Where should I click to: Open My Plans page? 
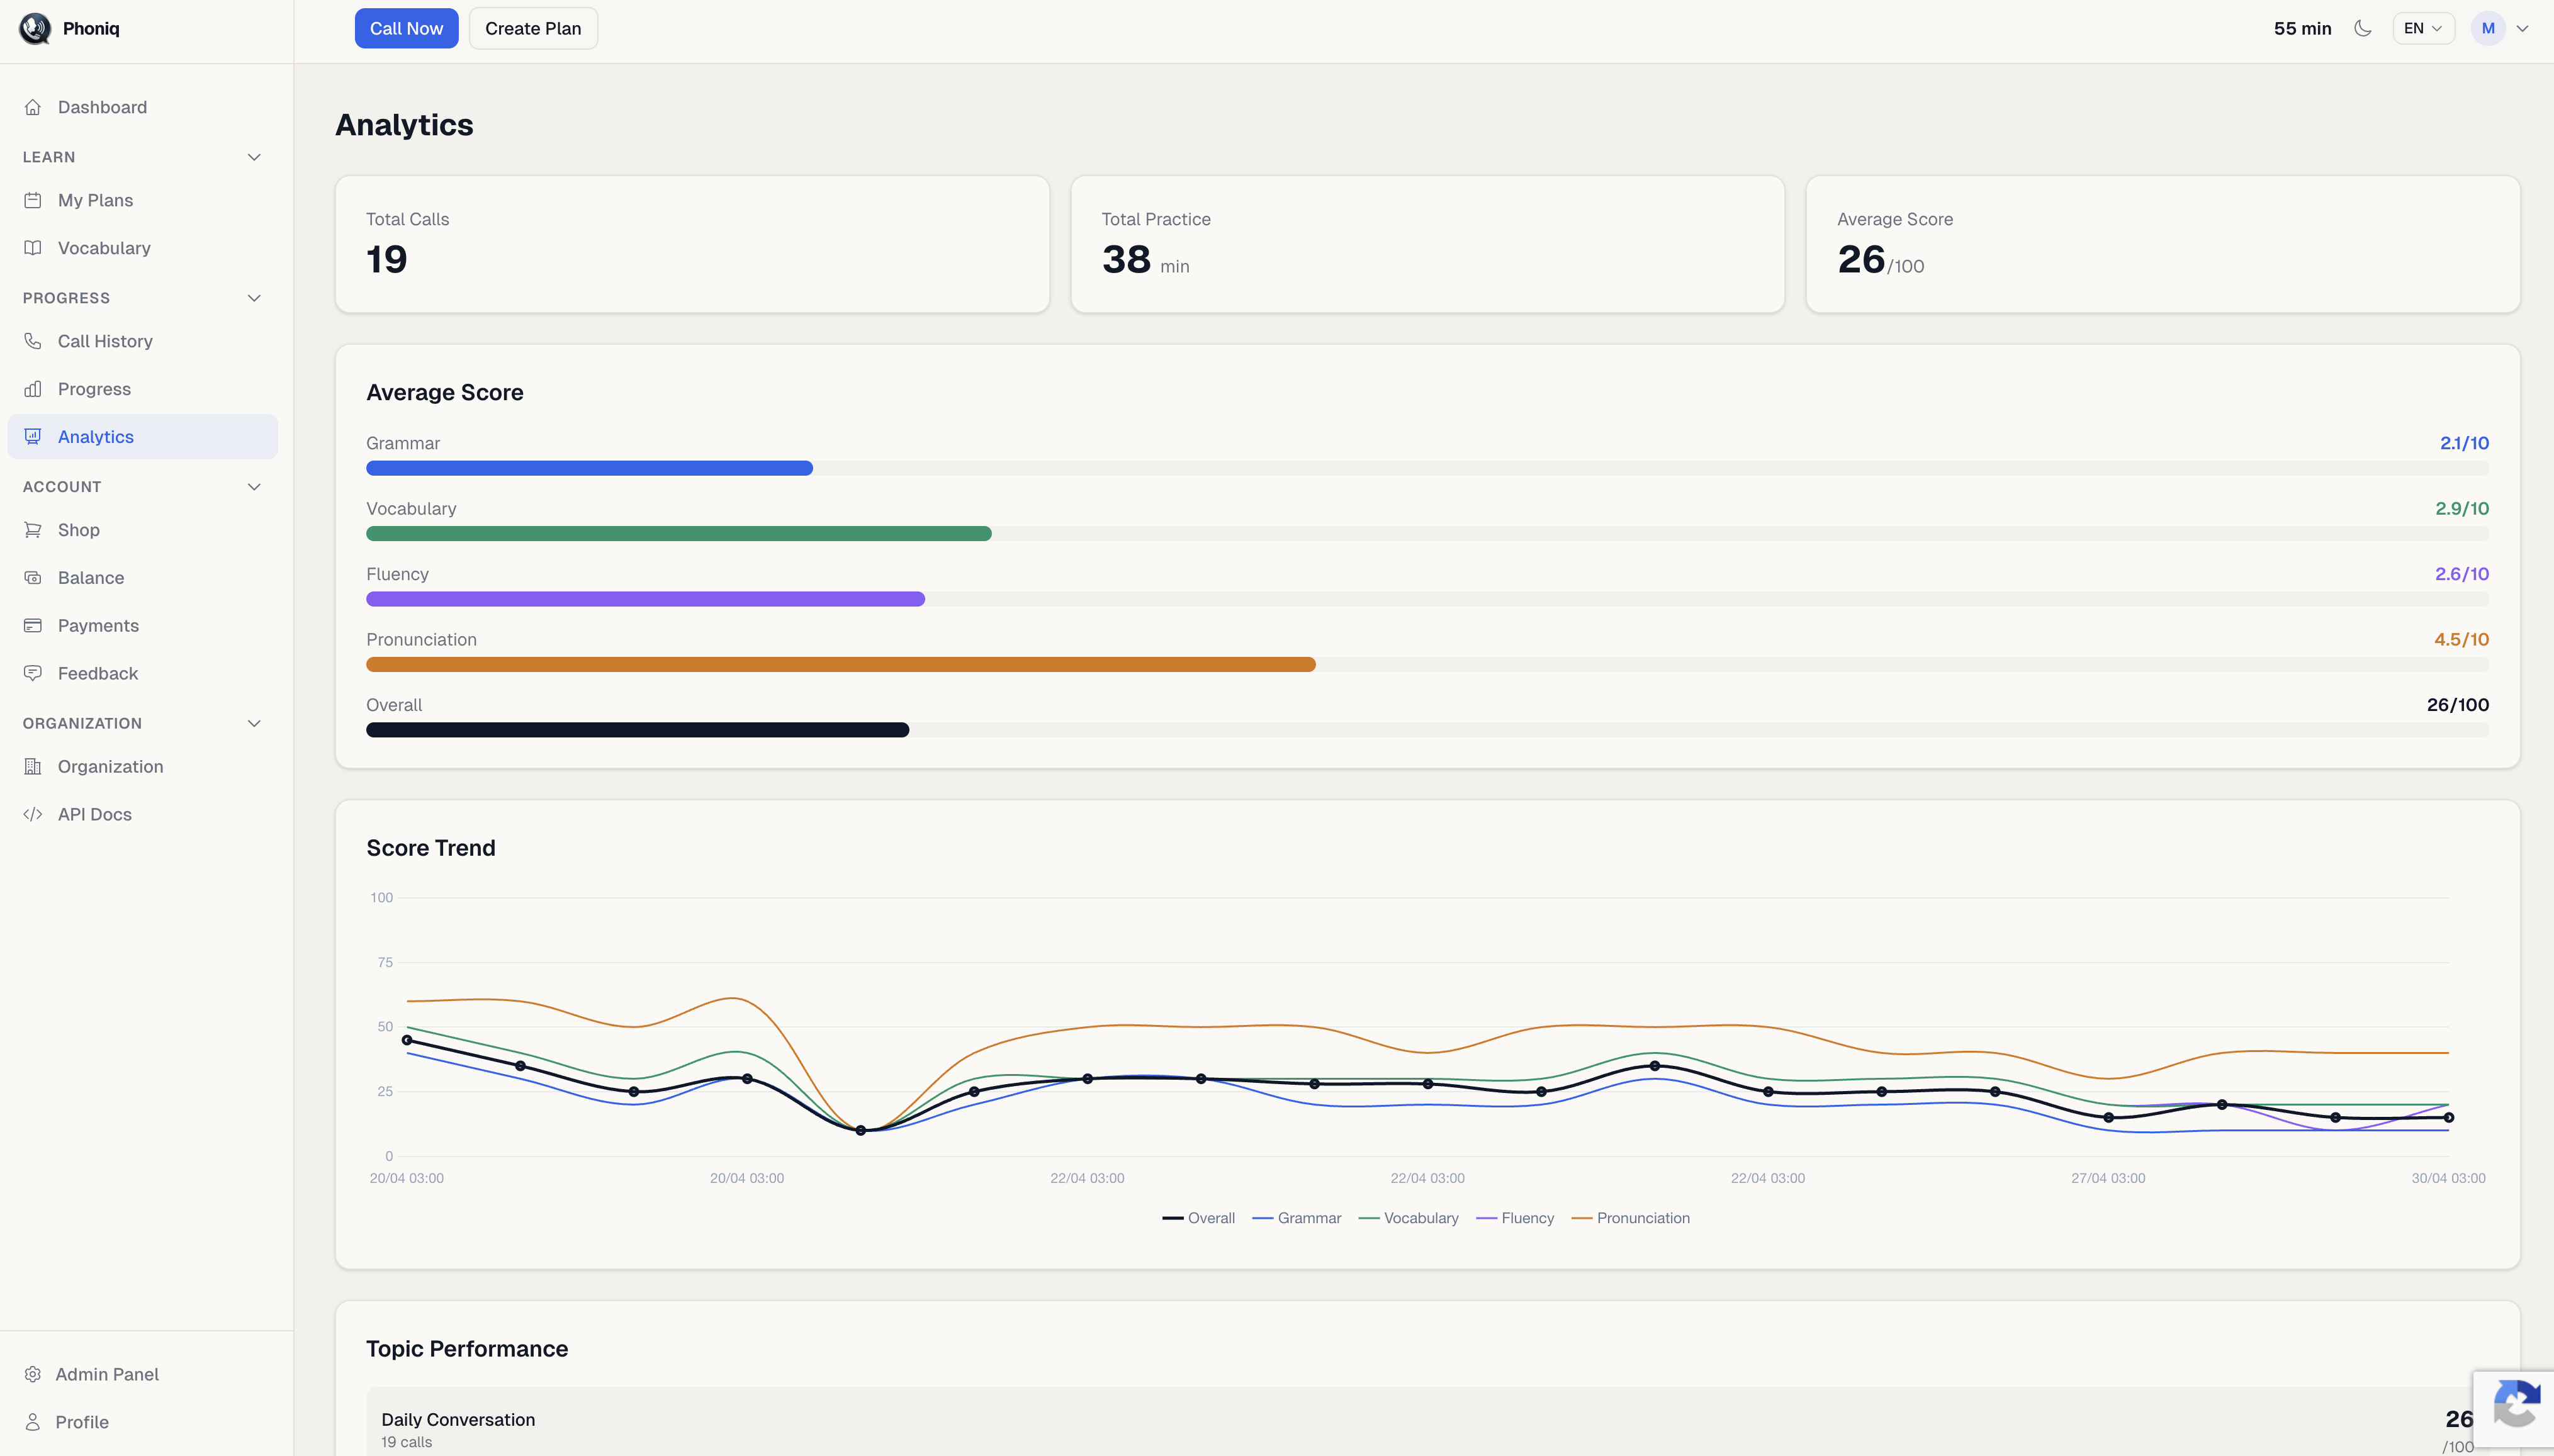143,200
